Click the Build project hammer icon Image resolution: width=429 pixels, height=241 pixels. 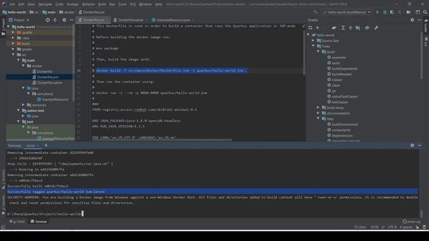tap(316, 12)
